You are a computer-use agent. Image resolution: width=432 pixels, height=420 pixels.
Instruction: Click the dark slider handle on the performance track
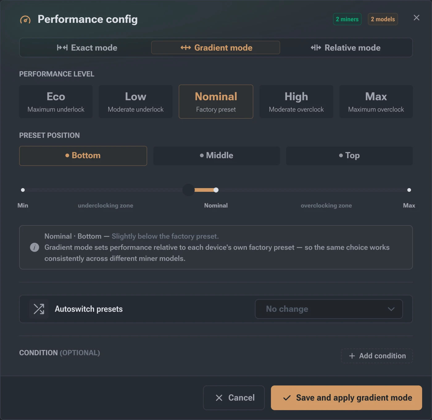tap(189, 190)
